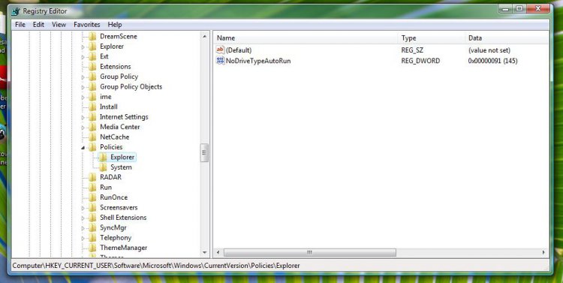Click the Telephony folder icon

(92, 237)
